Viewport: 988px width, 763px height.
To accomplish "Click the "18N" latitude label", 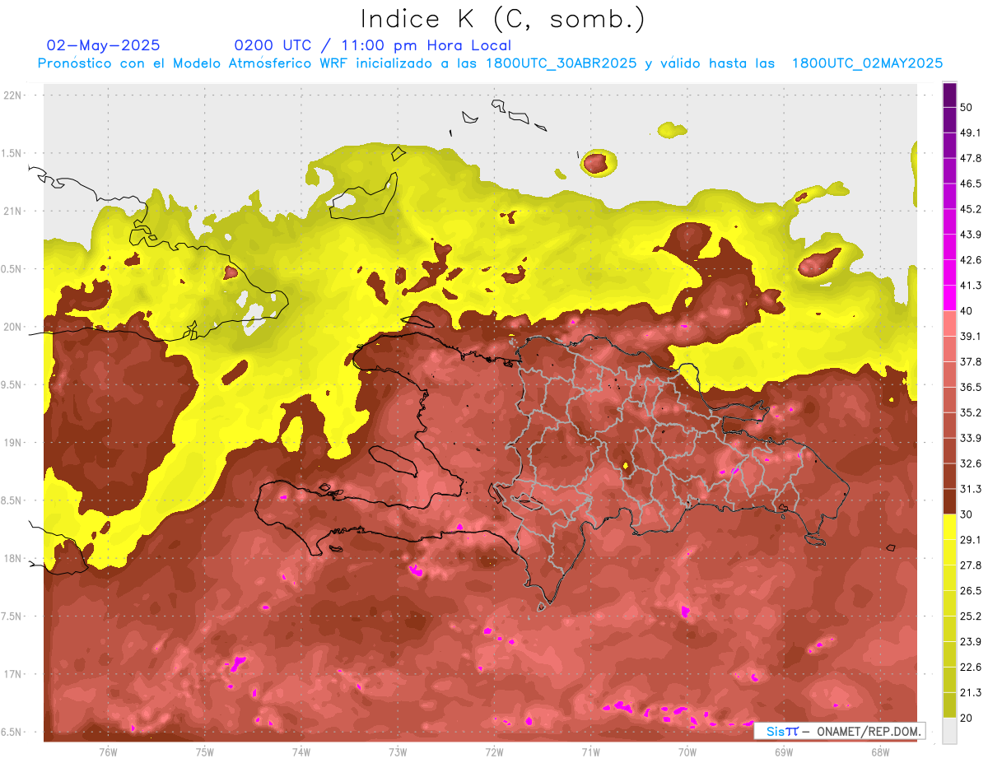I will tap(14, 559).
